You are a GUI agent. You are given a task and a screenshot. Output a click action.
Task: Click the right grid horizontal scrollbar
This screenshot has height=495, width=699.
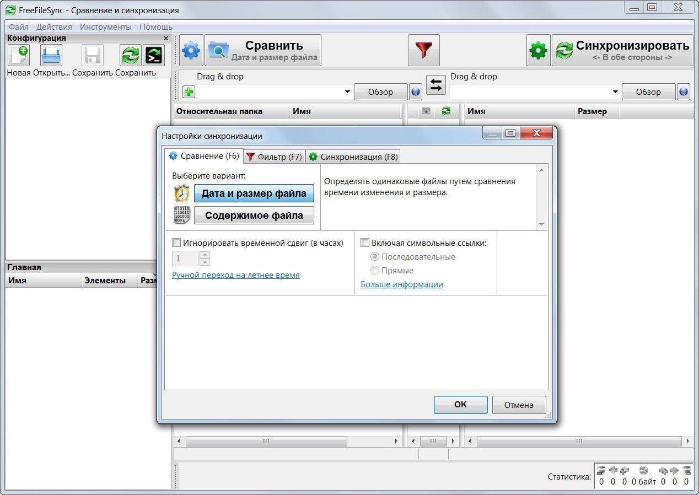tap(579, 441)
